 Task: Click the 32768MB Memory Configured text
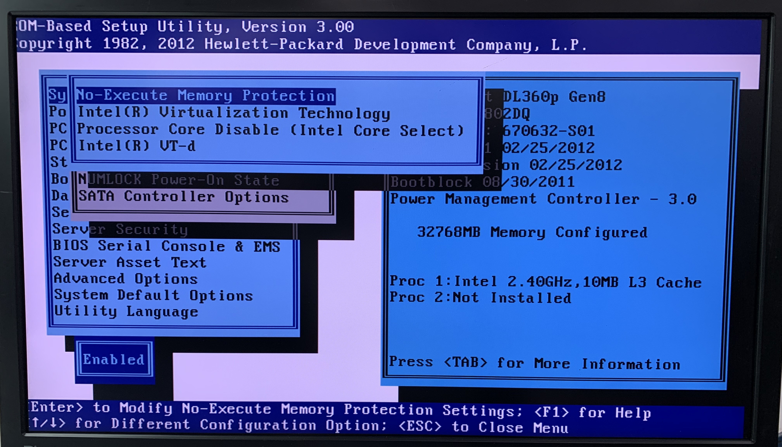pyautogui.click(x=532, y=232)
